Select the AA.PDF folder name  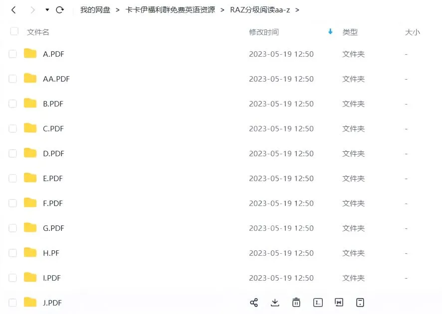[x=56, y=79]
